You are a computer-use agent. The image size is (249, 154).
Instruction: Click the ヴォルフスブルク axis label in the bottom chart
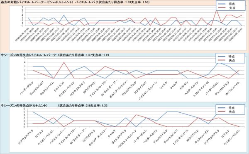[x=119, y=137]
